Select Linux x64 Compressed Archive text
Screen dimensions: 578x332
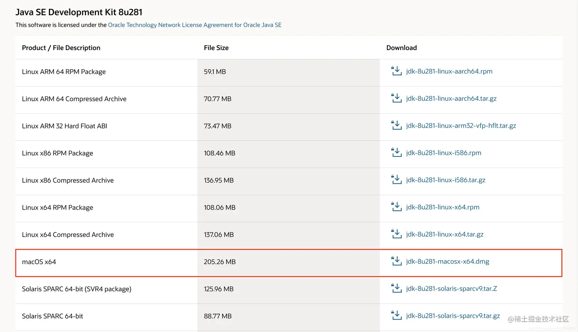pos(68,234)
